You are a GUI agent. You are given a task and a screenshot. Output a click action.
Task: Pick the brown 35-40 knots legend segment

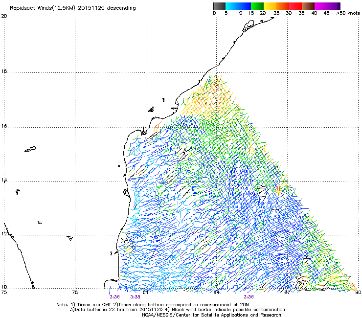click(308, 6)
